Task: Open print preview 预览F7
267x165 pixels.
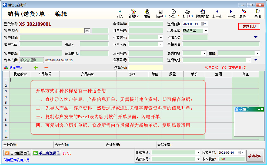Action: (174, 14)
